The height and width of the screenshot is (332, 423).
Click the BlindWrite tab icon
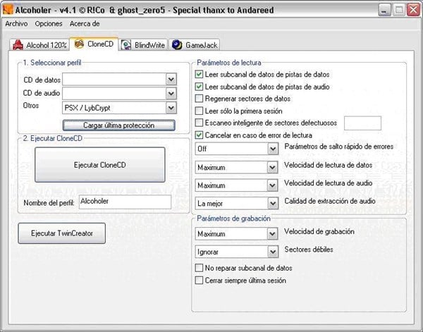126,45
